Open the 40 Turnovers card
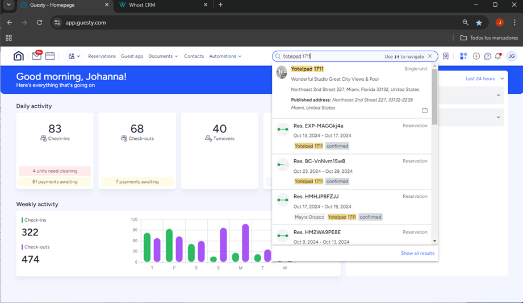523x303 pixels. (x=219, y=151)
